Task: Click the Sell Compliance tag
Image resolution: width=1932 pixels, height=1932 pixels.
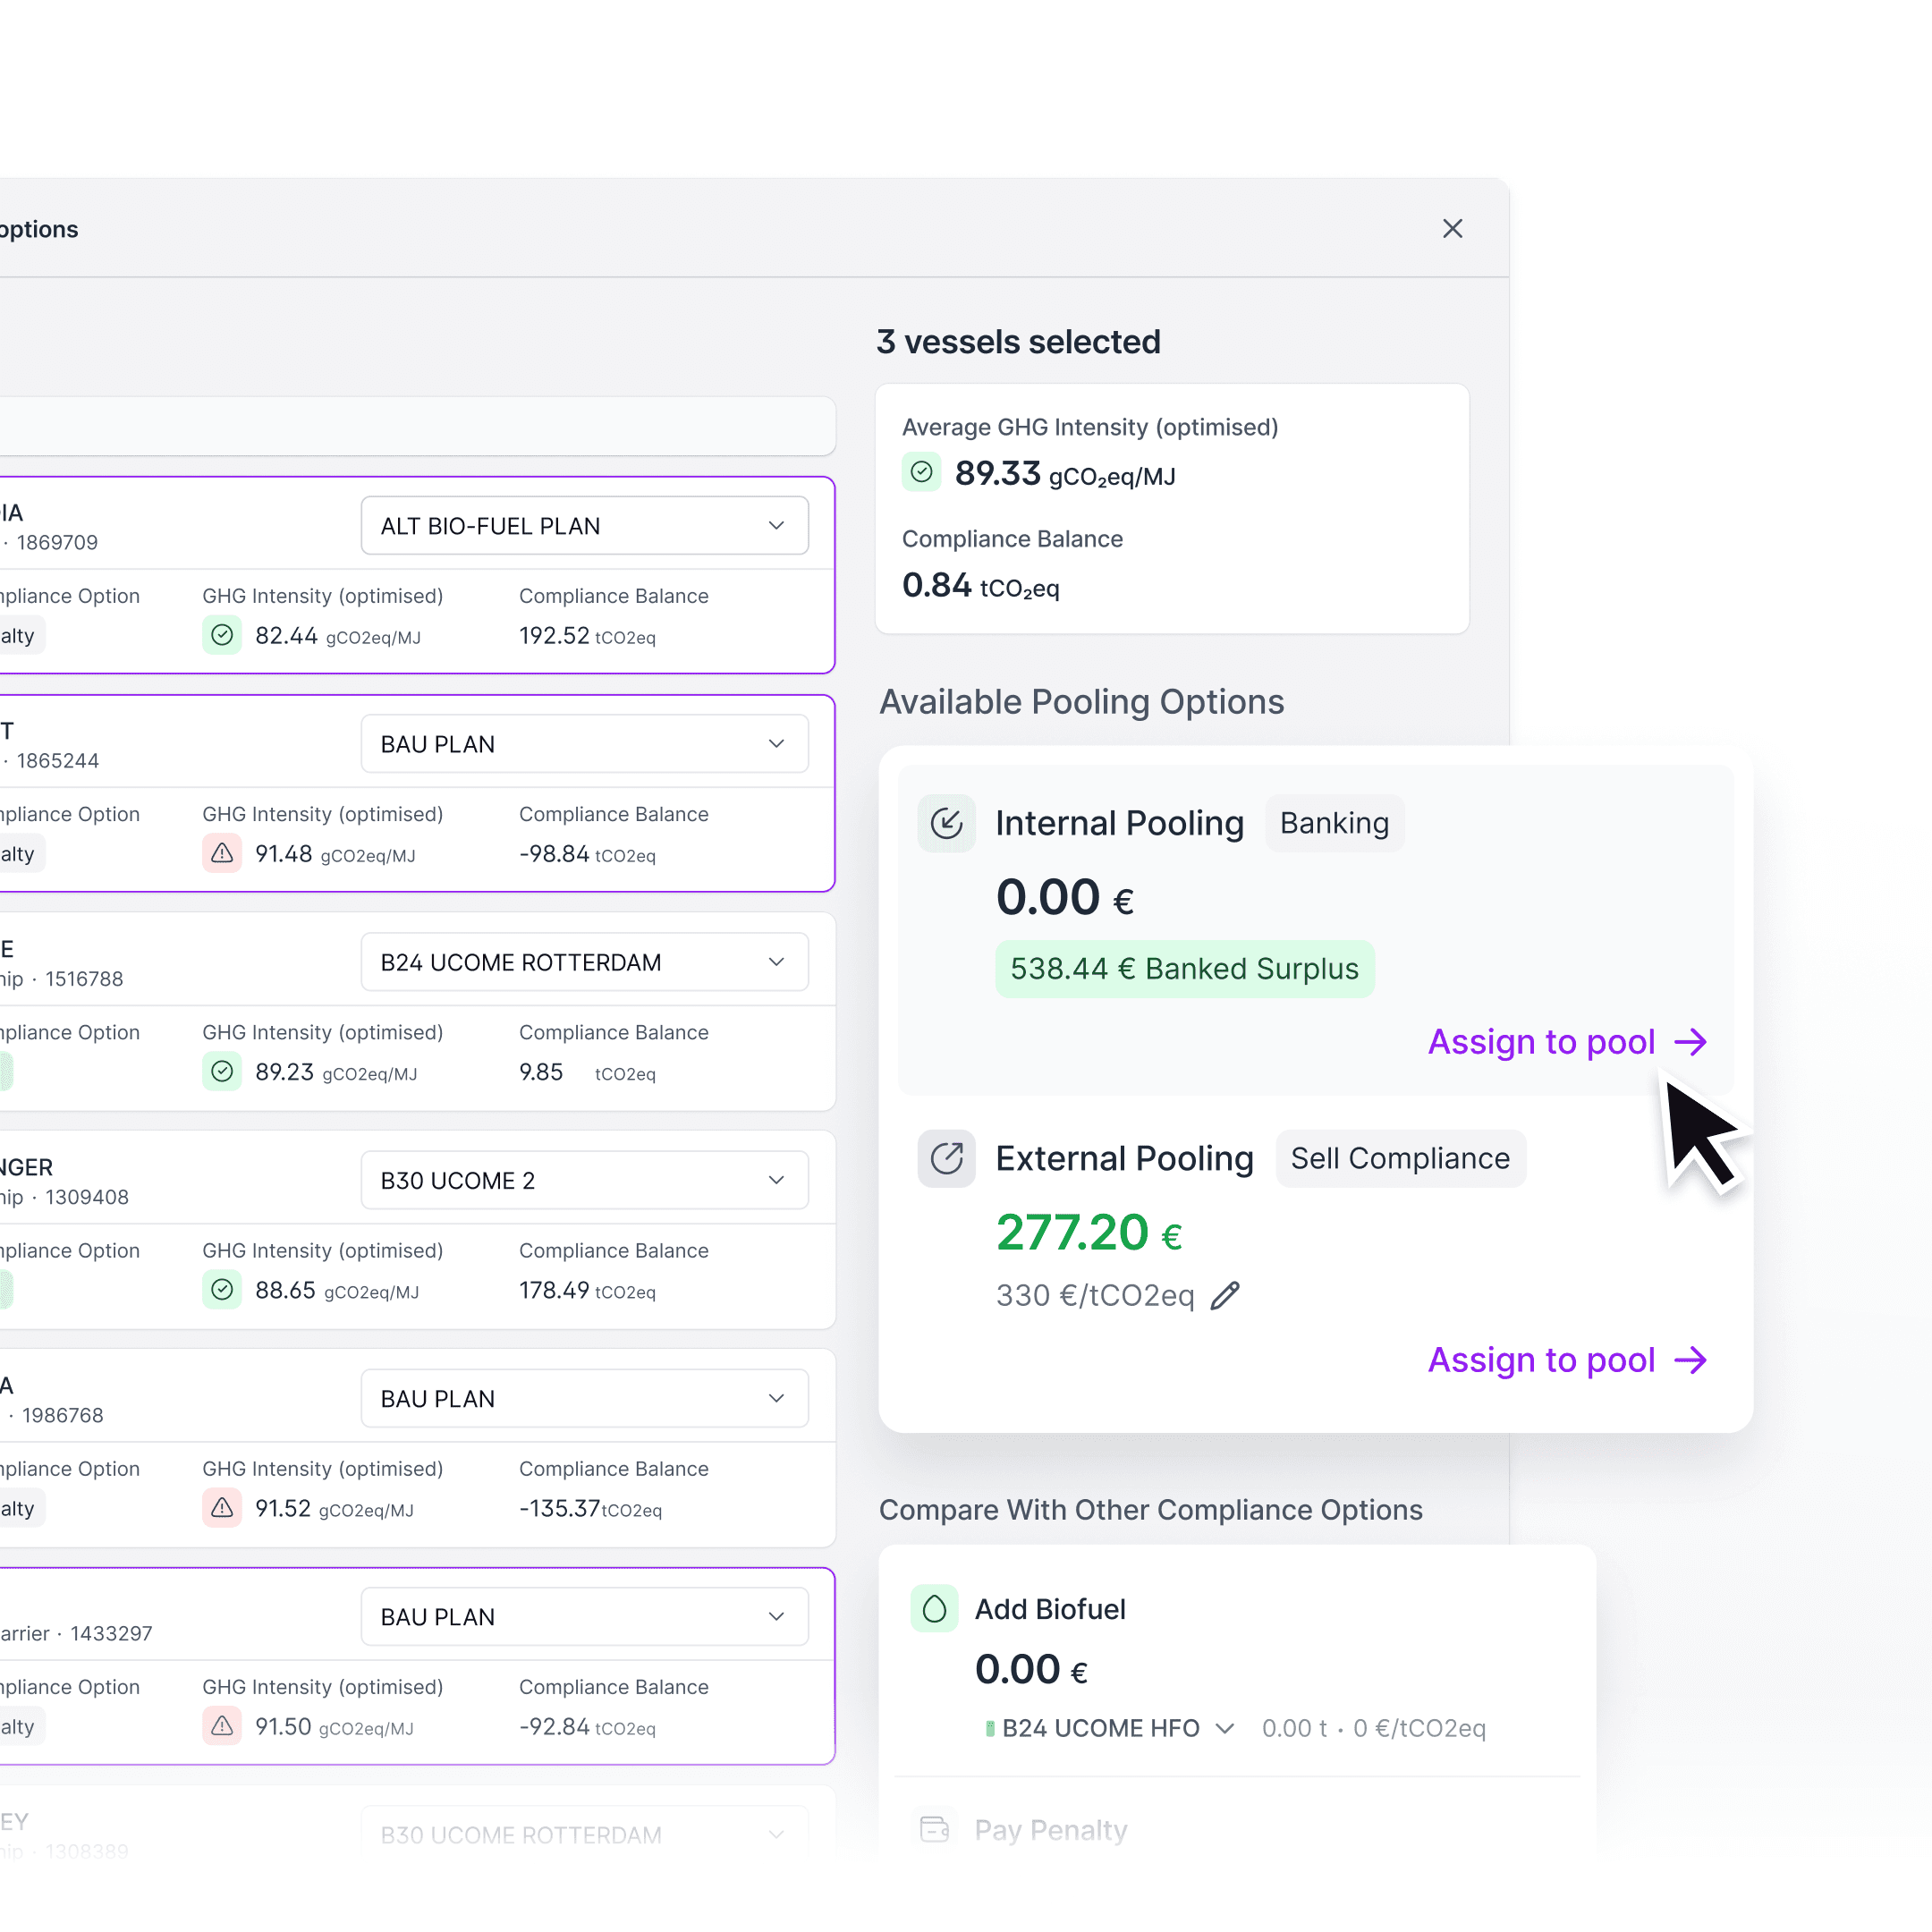Action: 1400,1159
